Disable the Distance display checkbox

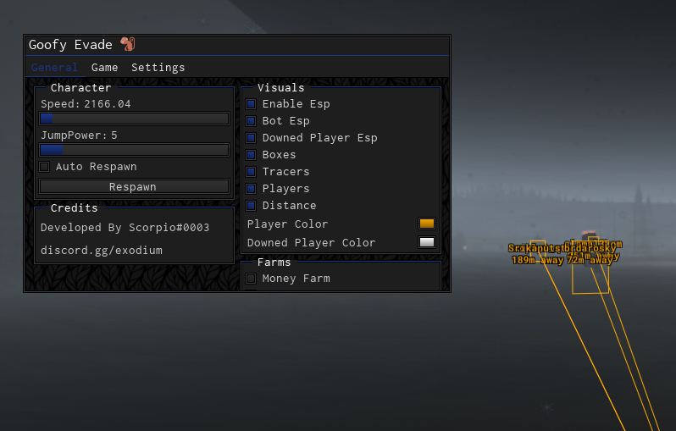tap(251, 206)
